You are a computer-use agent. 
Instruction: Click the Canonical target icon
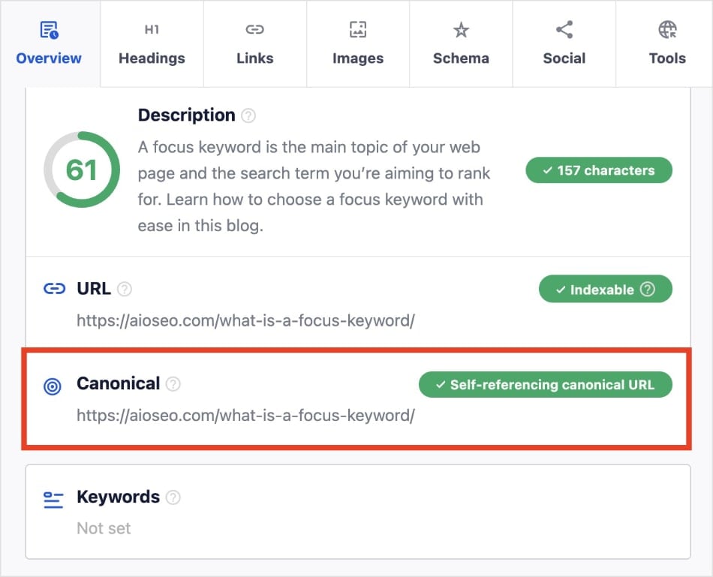tap(53, 387)
